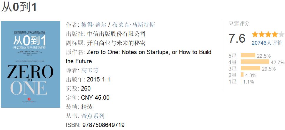The width and height of the screenshot is (285, 130).
Task: Click the star rating icons
Action: click(x=268, y=34)
